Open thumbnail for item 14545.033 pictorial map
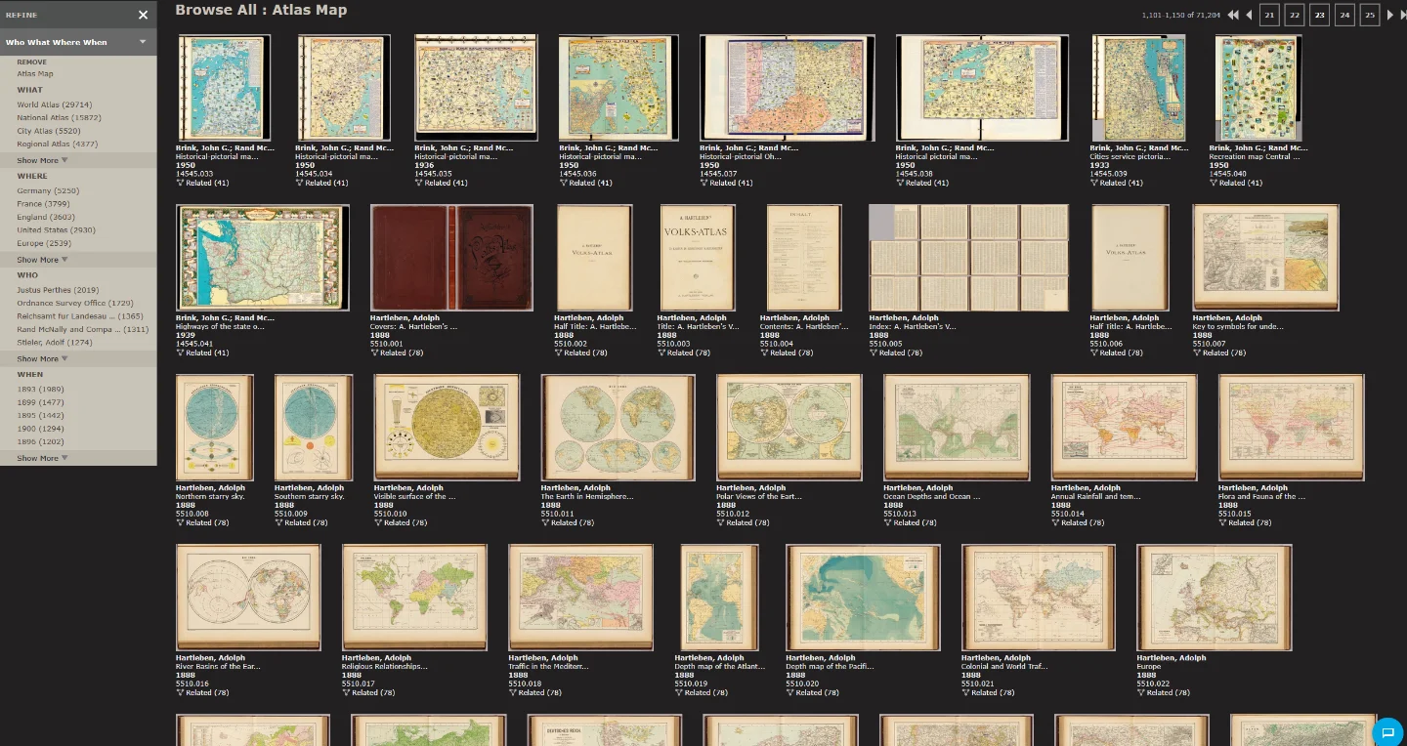Screen dimensions: 1407x746 coord(224,88)
